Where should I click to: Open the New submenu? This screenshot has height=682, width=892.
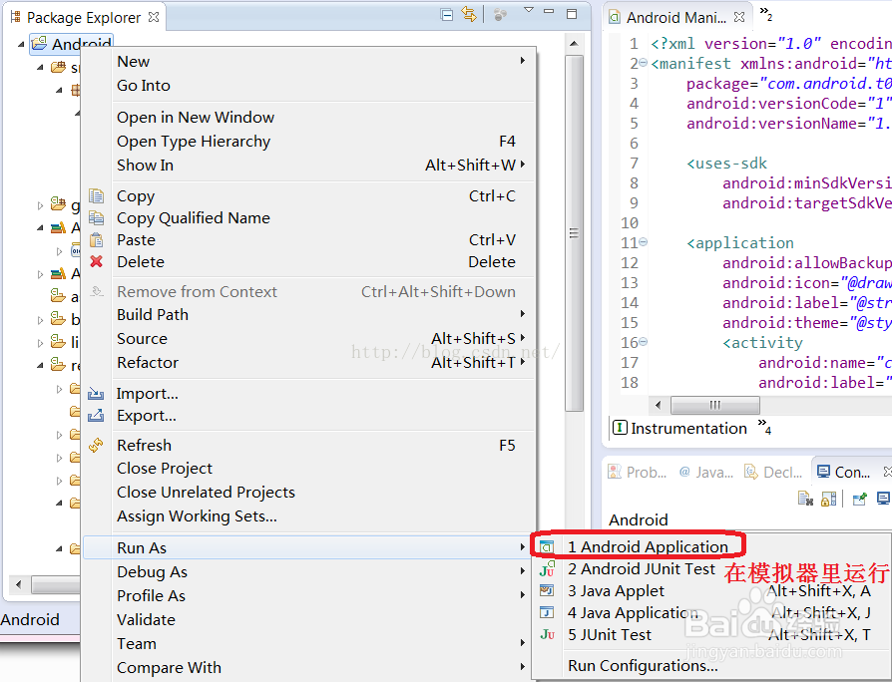[x=309, y=62]
